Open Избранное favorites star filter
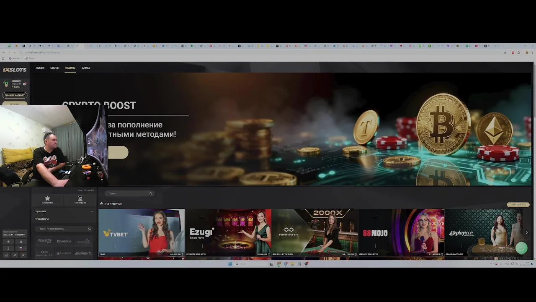Viewport: 536px width, 302px height. 47,200
